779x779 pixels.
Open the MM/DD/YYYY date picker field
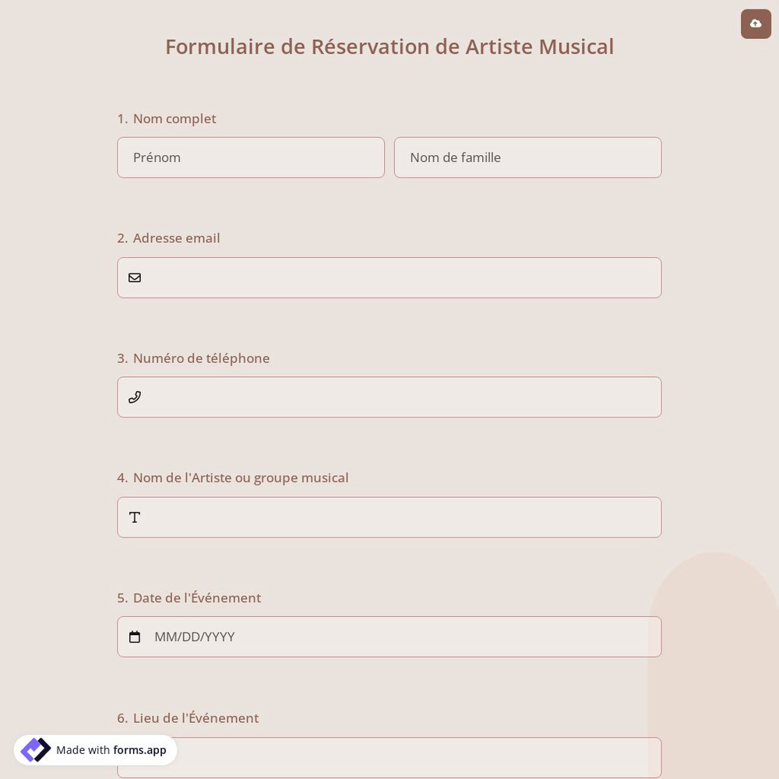pos(389,636)
